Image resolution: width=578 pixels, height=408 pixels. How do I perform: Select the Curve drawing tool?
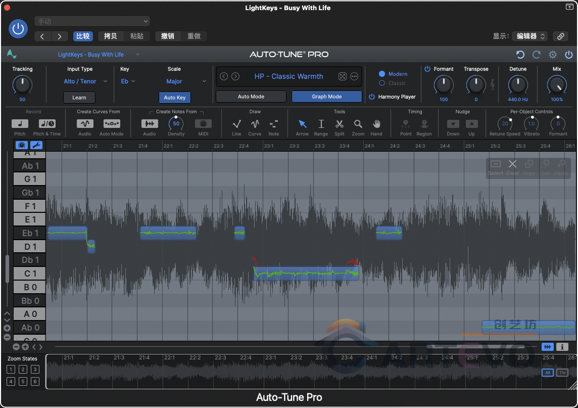point(255,125)
